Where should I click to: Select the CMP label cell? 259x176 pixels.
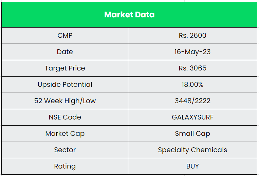(x=65, y=35)
